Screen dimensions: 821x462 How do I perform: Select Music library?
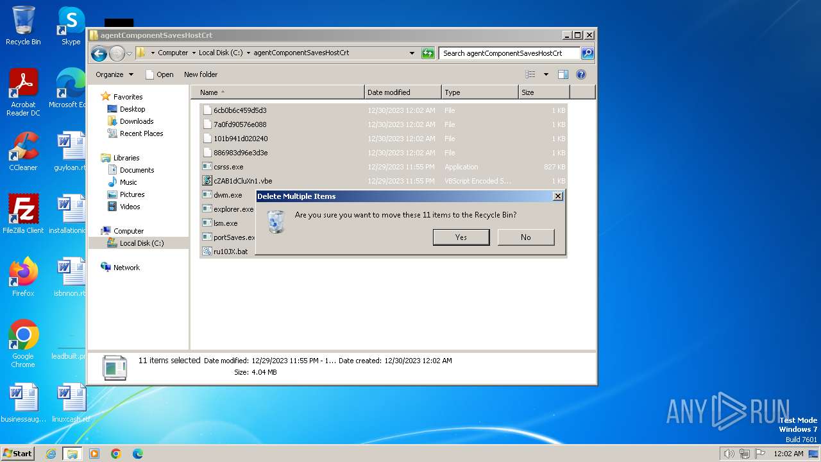(x=128, y=182)
